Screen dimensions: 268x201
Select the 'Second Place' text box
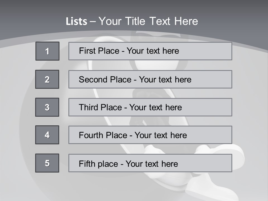[x=150, y=79]
